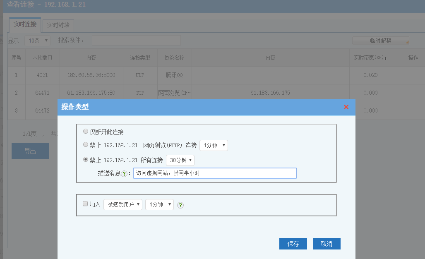The width and height of the screenshot is (425, 259).
Task: Switch to 实时封堵 tab
Action: (x=58, y=25)
